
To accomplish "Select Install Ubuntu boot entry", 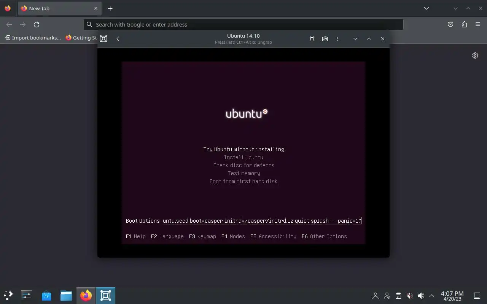I will tap(243, 157).
